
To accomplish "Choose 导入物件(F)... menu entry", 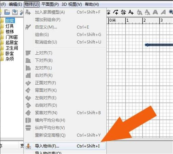I will 65,146.
